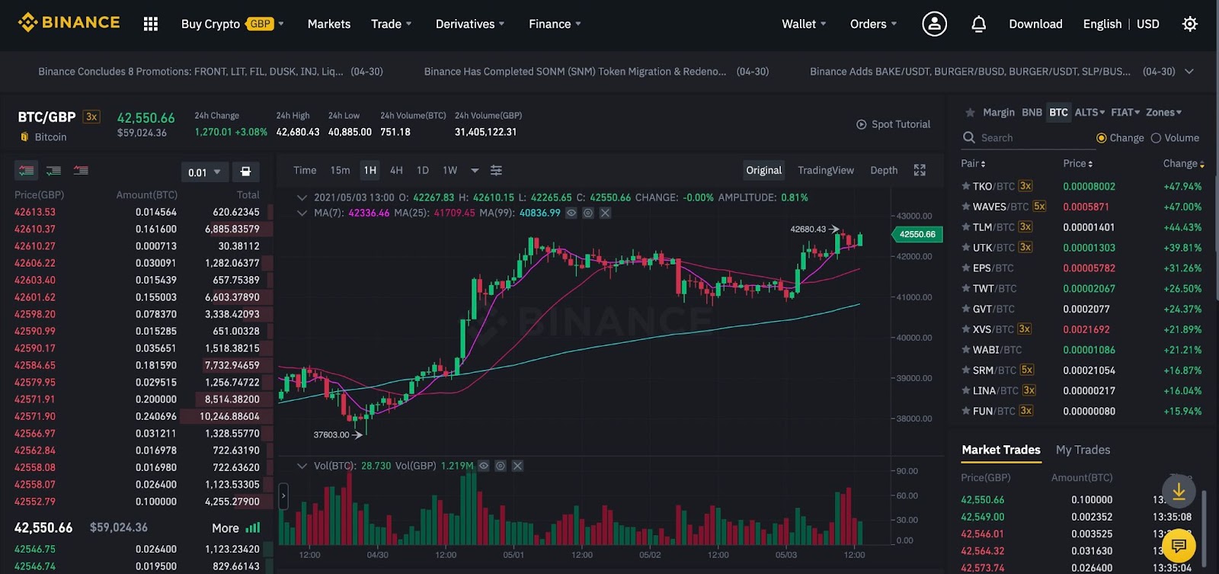Switch to the Depth chart
This screenshot has height=574, width=1219.
click(884, 171)
